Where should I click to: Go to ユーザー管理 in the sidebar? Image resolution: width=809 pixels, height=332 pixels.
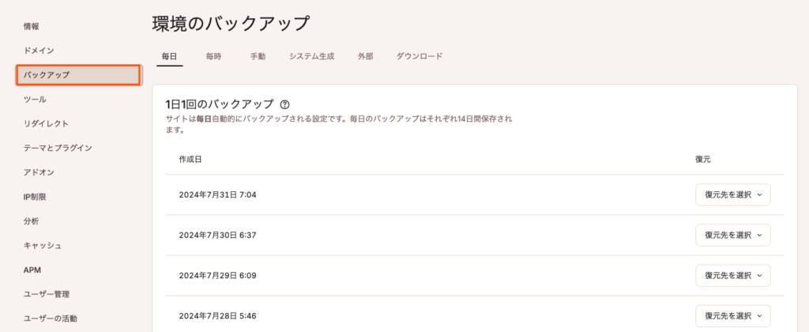(x=47, y=294)
